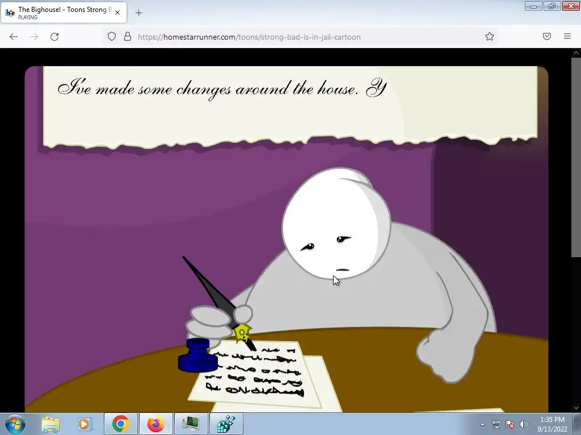Open the Windows Start menu
The height and width of the screenshot is (435, 581).
(x=15, y=424)
